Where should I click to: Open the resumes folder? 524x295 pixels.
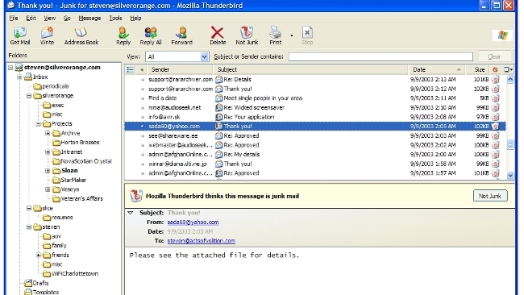click(x=62, y=217)
